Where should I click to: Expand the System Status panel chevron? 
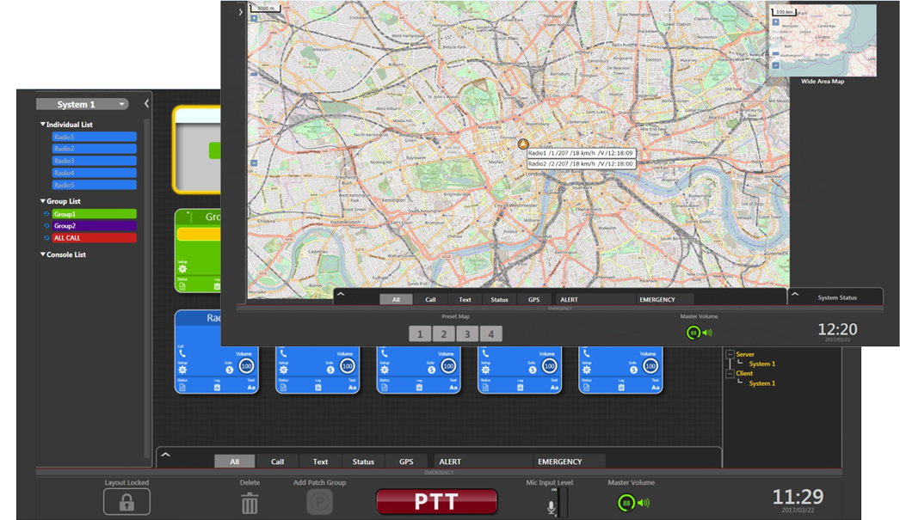pyautogui.click(x=794, y=294)
